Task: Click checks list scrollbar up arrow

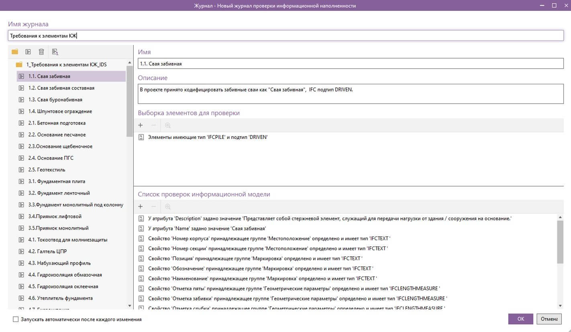Action: point(561,217)
